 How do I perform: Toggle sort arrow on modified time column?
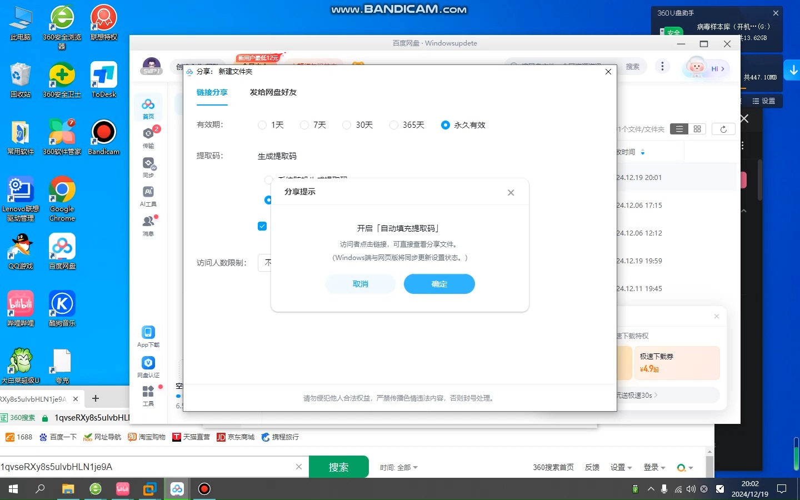pyautogui.click(x=643, y=152)
